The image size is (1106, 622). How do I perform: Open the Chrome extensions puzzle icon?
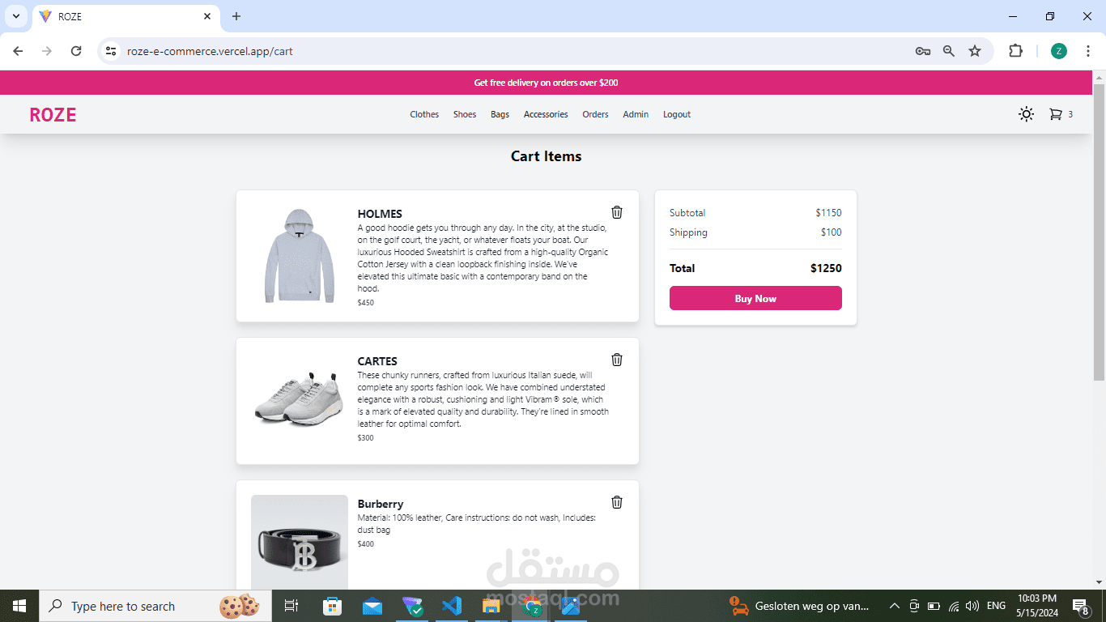click(x=1015, y=51)
